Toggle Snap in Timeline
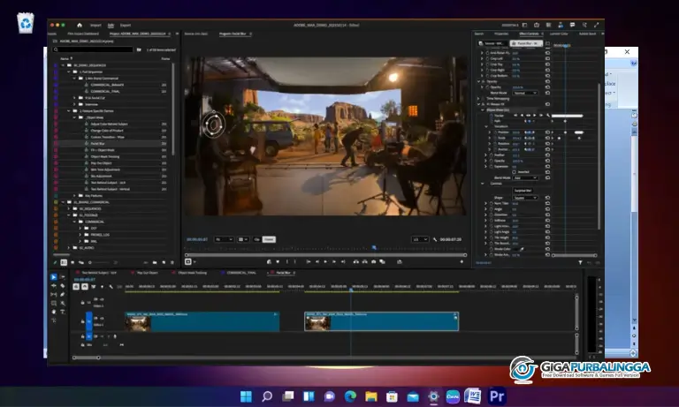The width and height of the screenshot is (679, 407). click(x=85, y=286)
